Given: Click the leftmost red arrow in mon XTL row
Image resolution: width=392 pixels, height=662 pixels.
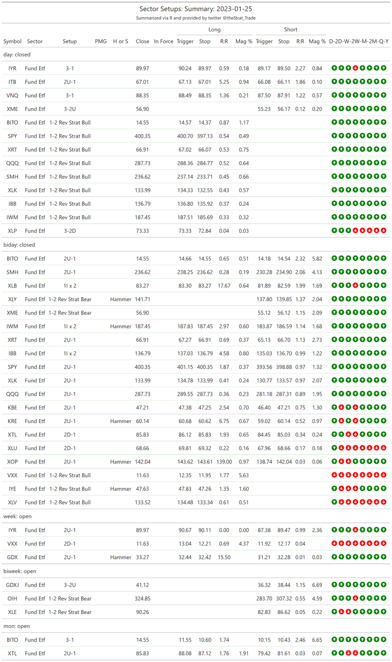Looking at the screenshot, I should [x=348, y=653].
